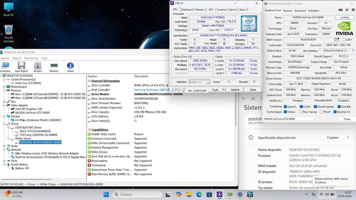The height and width of the screenshot is (200, 356).
Task: Click the Save Report floppy icon
Action: click(x=21, y=67)
